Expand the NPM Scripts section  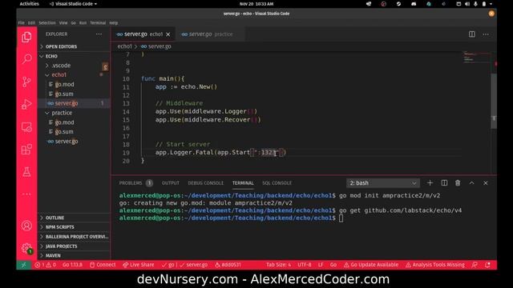click(x=74, y=227)
